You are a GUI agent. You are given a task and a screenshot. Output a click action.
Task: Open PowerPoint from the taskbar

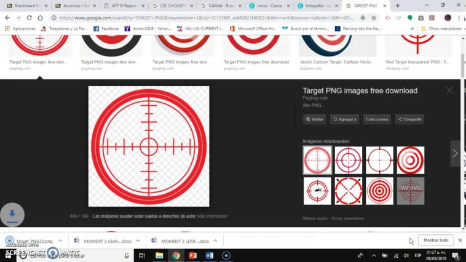pyautogui.click(x=192, y=255)
